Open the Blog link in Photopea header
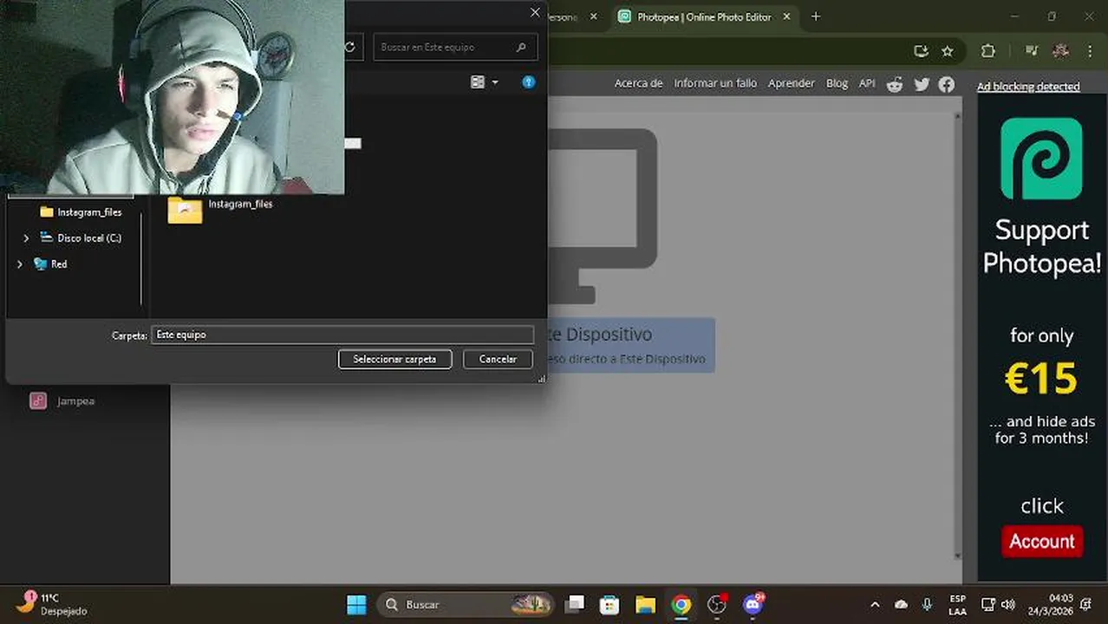The height and width of the screenshot is (624, 1108). 837,83
